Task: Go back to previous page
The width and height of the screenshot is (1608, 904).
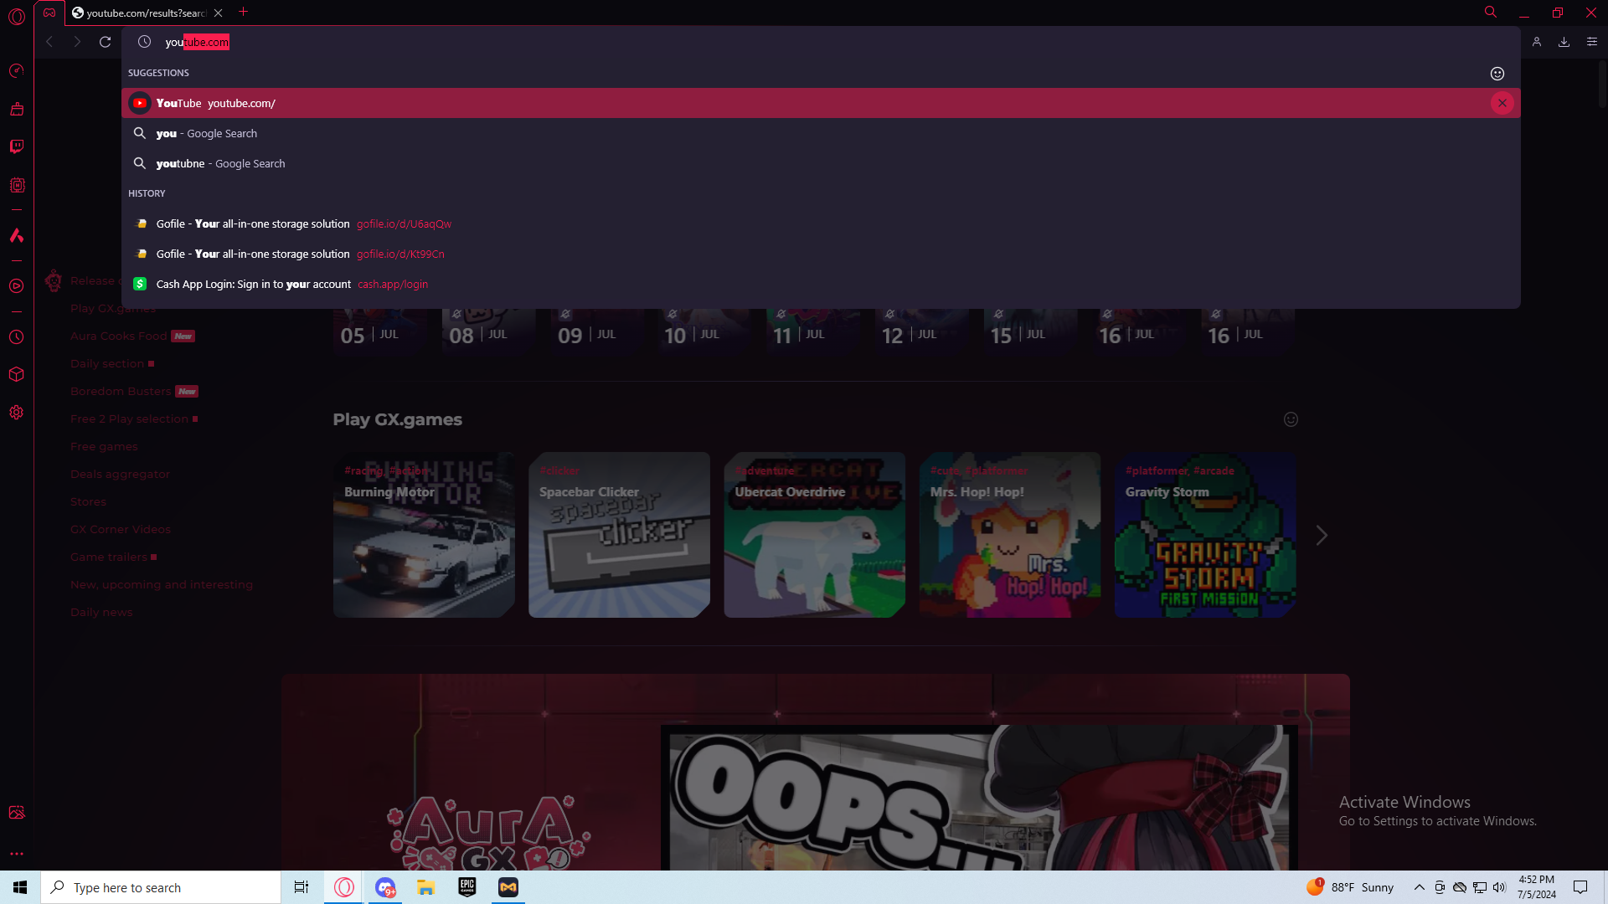Action: [49, 42]
